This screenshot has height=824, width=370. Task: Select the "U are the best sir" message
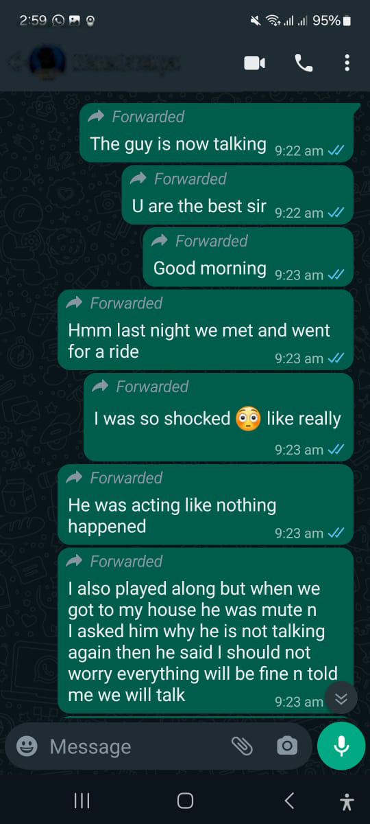coord(238,195)
